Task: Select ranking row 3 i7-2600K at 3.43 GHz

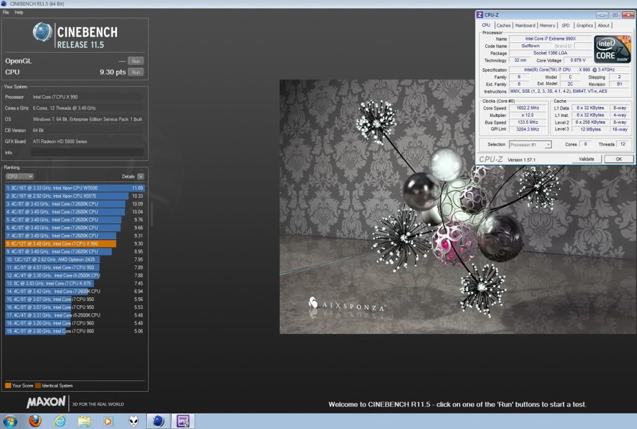Action: tap(75, 204)
